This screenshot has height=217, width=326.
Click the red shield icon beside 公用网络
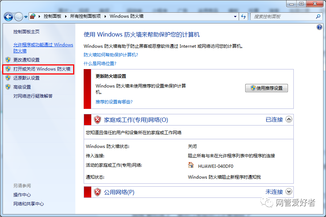coord(97,192)
